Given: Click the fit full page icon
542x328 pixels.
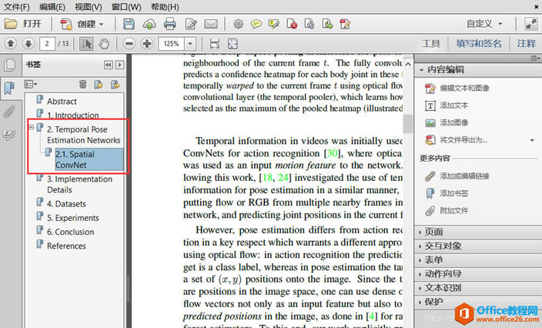Looking at the screenshot, I should tap(233, 44).
